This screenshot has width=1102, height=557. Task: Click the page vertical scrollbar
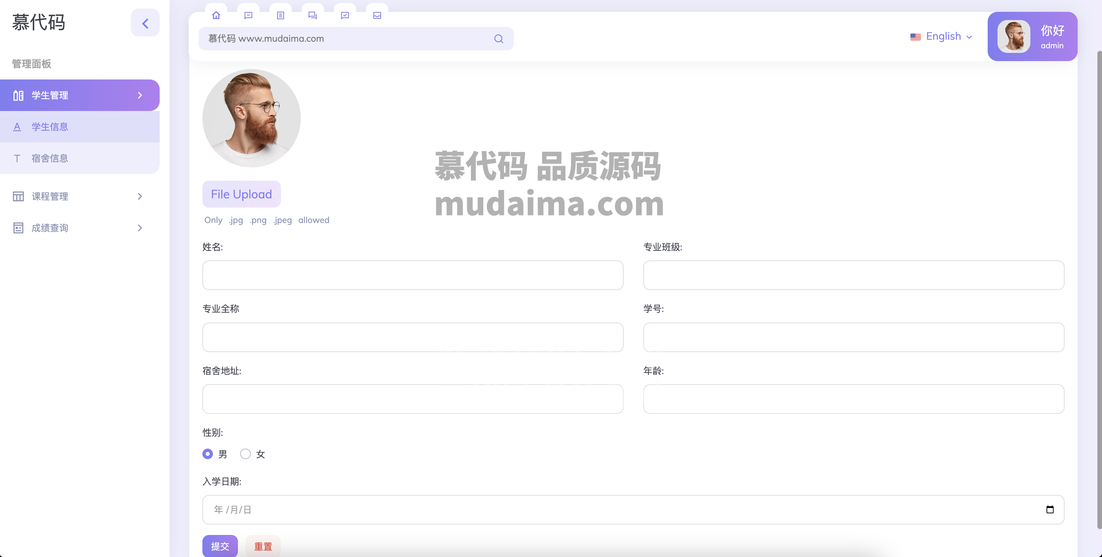1099,290
